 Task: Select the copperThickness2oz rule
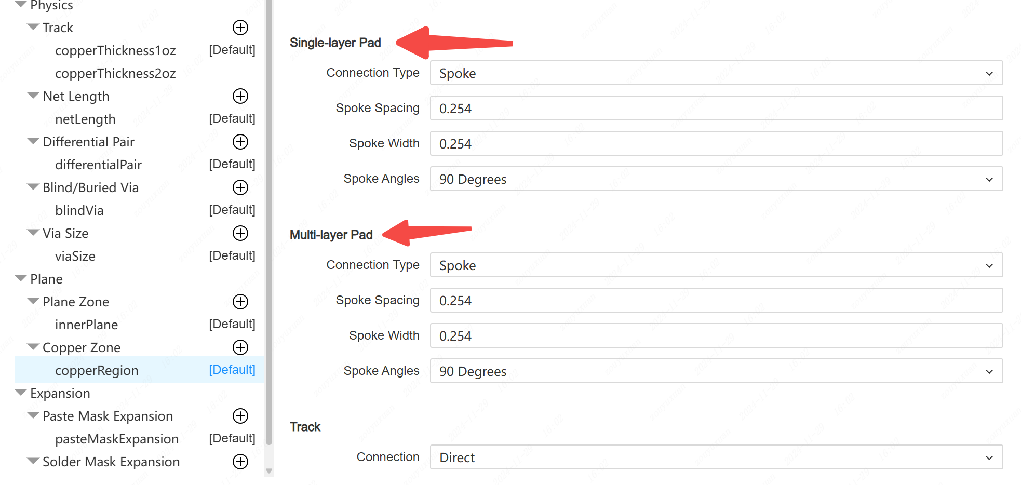click(x=115, y=73)
